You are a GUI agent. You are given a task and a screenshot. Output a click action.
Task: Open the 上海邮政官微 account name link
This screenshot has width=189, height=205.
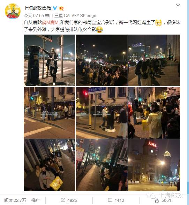click(37, 8)
